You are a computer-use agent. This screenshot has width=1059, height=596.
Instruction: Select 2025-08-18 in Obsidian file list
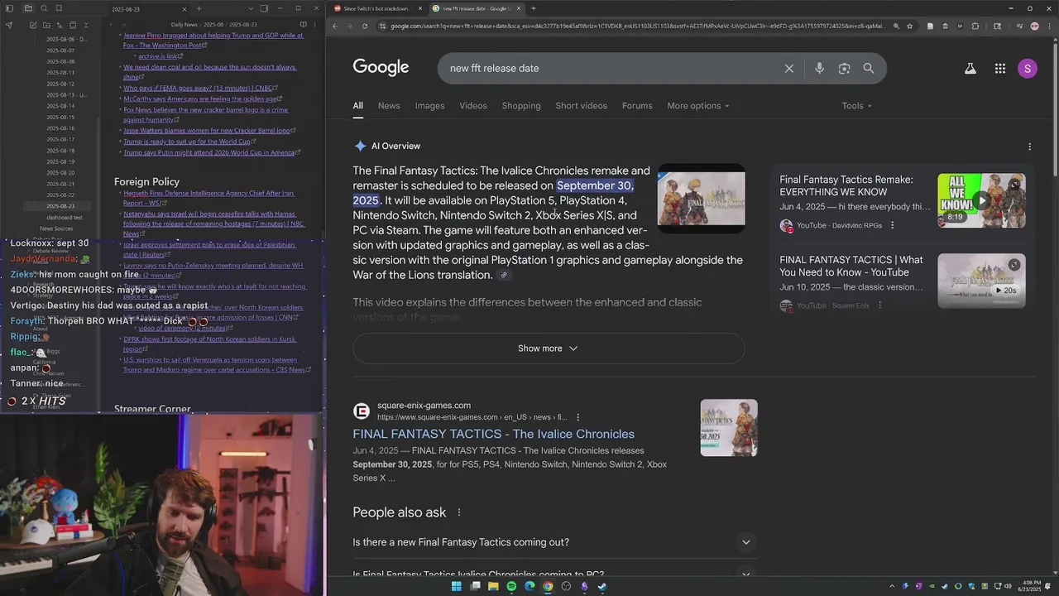(x=60, y=151)
